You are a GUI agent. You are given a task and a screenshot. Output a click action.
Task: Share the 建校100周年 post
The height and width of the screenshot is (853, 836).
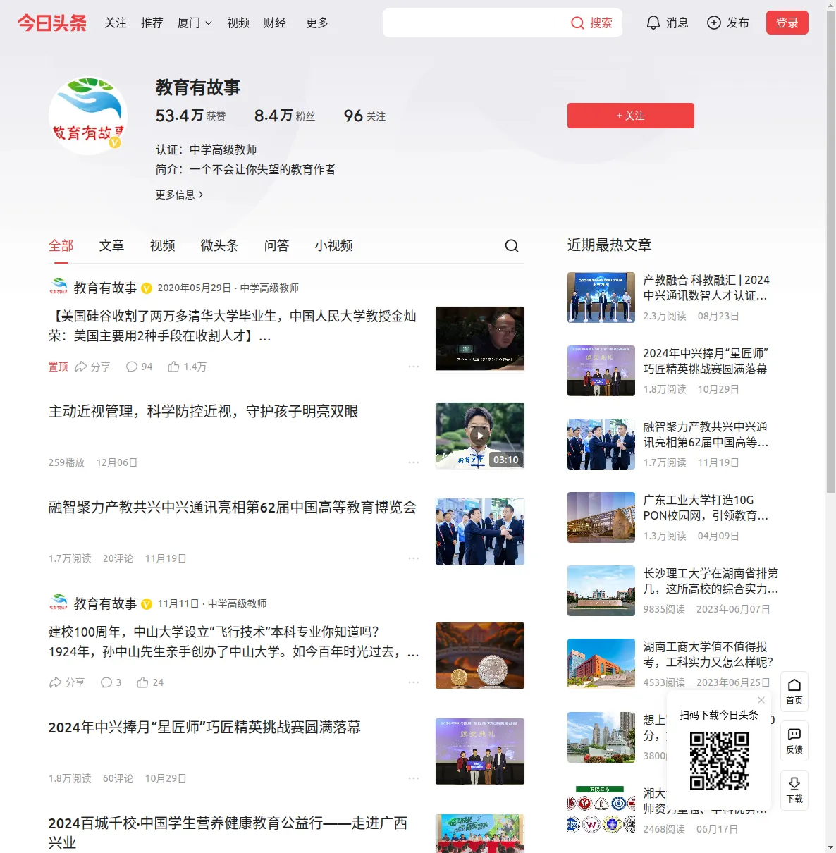[67, 682]
